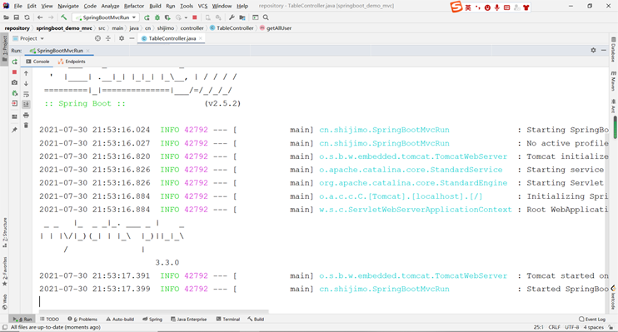Close the SpringBootMvcRun run tab

tap(88, 51)
